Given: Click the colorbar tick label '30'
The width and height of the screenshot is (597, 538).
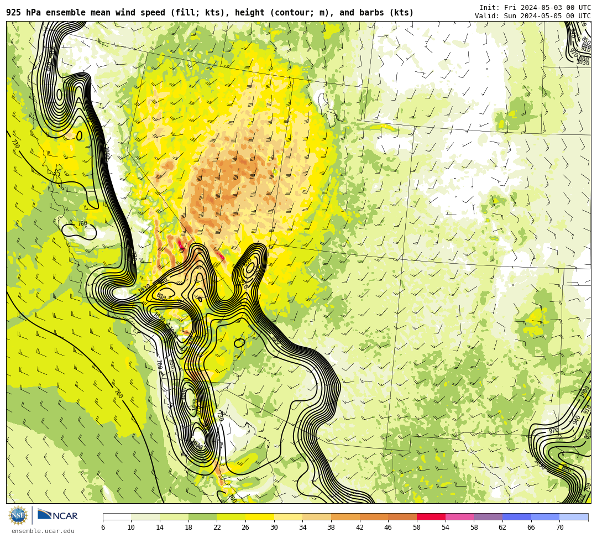Looking at the screenshot, I should pos(274,527).
